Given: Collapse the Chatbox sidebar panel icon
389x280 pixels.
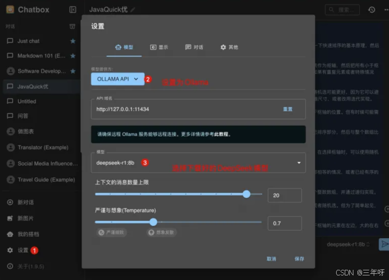Looking at the screenshot, I should (x=73, y=10).
